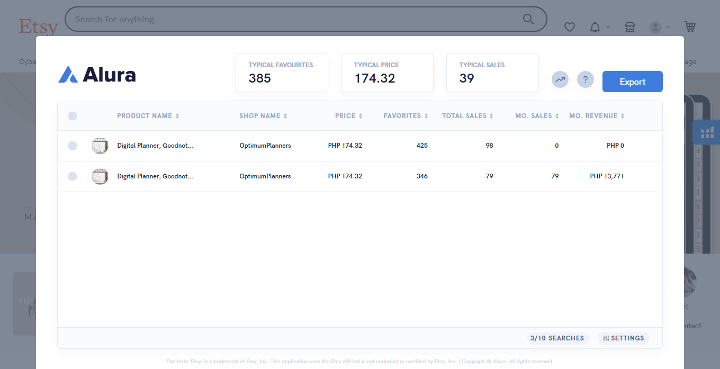The height and width of the screenshot is (369, 720).
Task: Click PHP 13,771 revenue value
Action: tap(607, 176)
